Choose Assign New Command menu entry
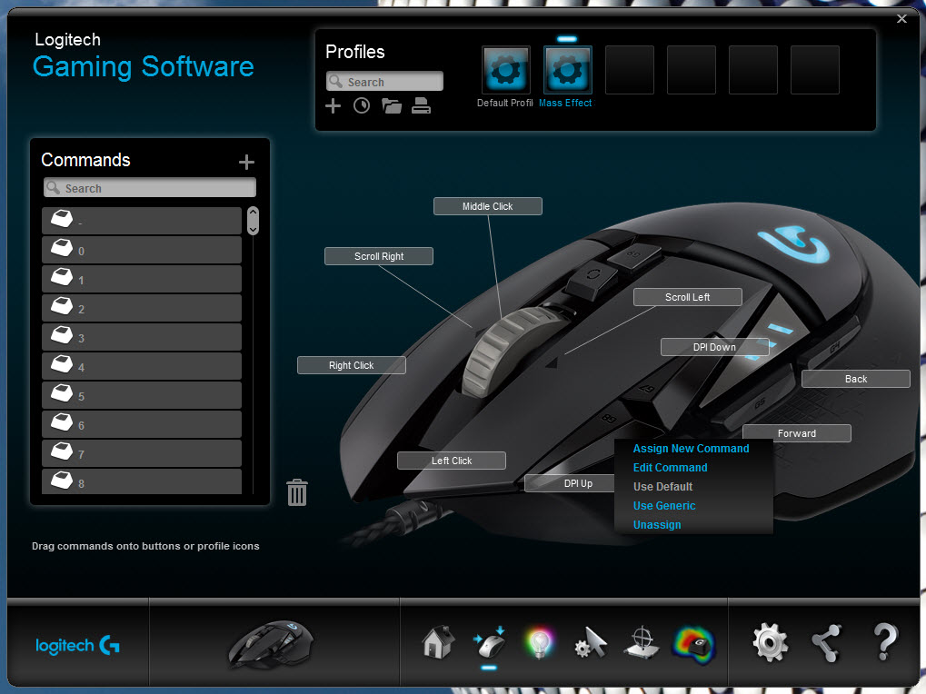This screenshot has width=926, height=694. pos(691,449)
